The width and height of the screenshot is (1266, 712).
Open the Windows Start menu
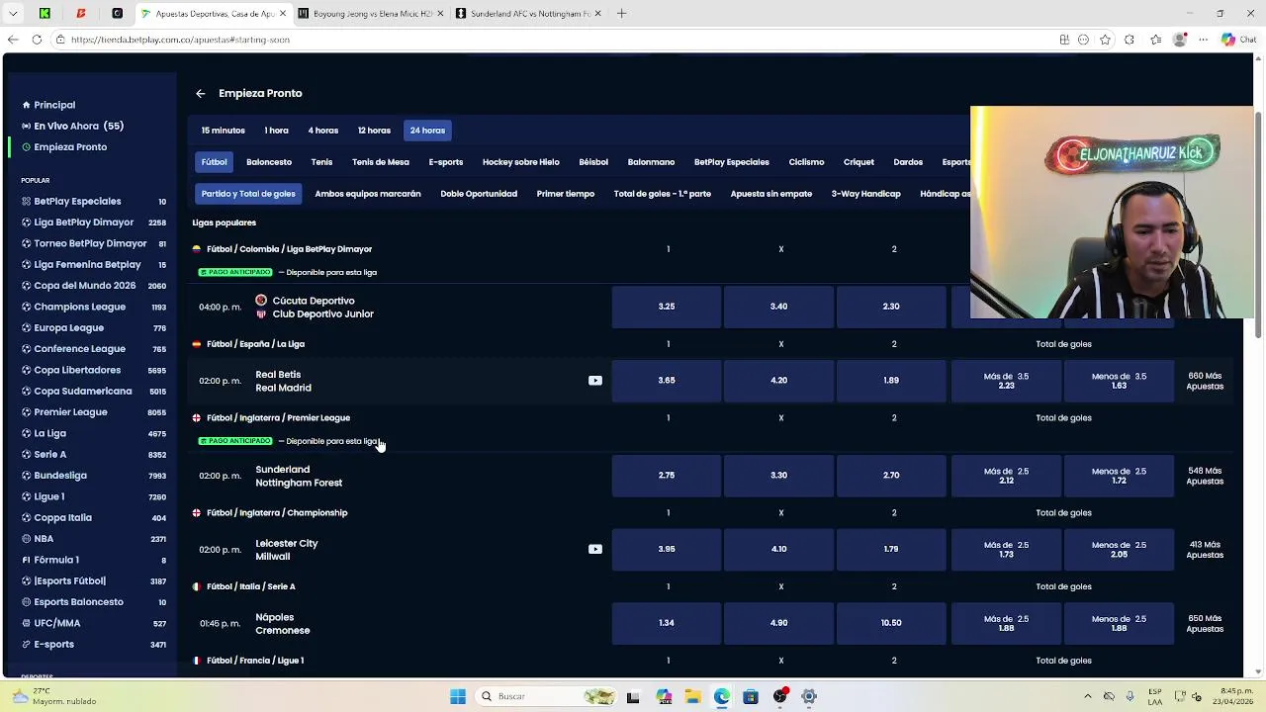point(458,696)
